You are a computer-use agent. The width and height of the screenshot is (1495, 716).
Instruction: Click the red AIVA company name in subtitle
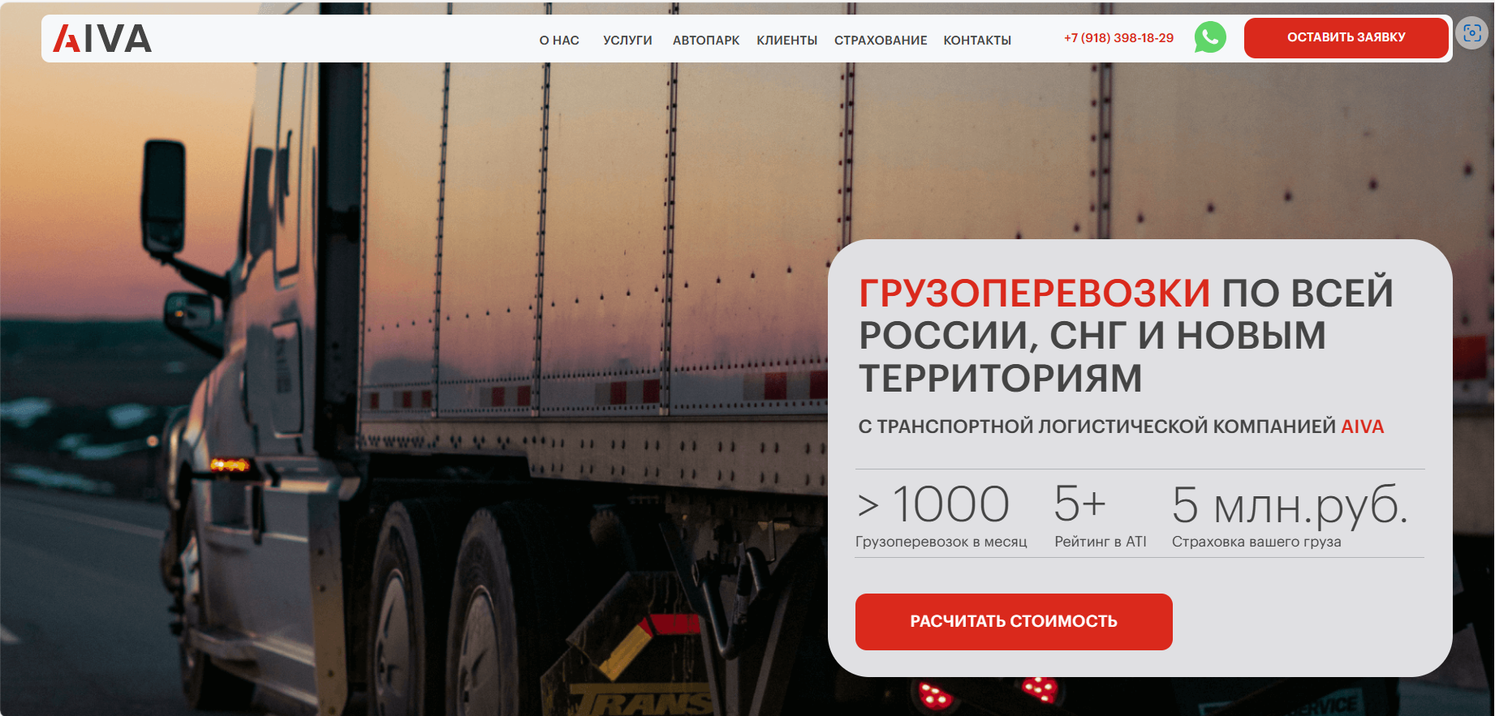point(1363,427)
